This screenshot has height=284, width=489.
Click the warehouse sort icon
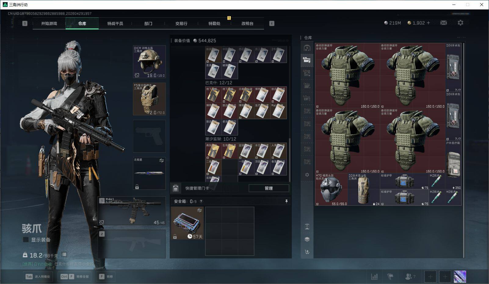coord(307,252)
